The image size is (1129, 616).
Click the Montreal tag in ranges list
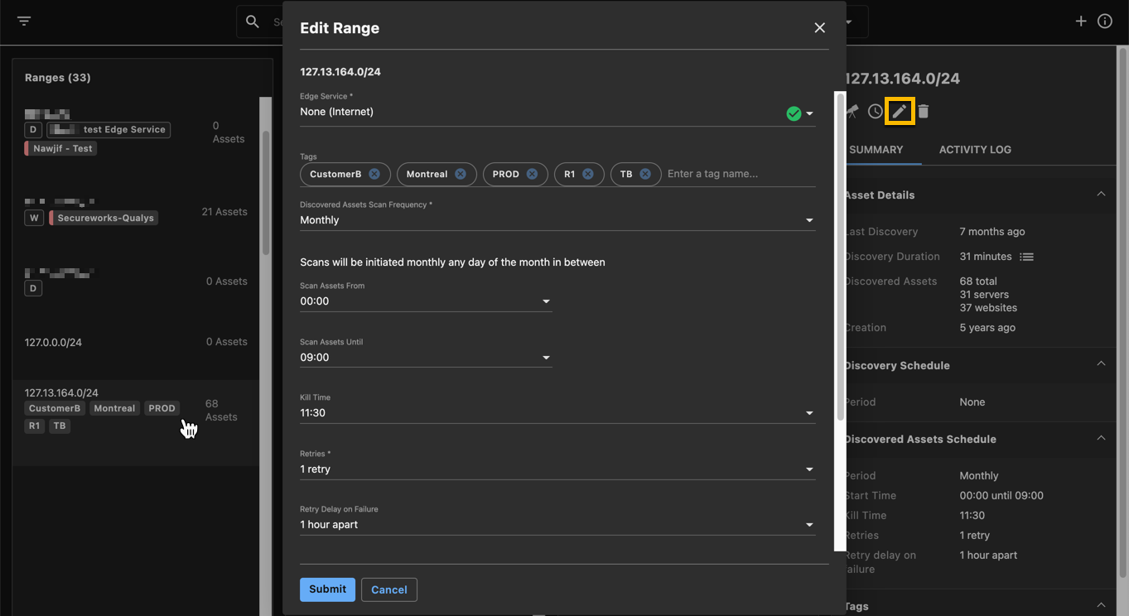(x=114, y=408)
